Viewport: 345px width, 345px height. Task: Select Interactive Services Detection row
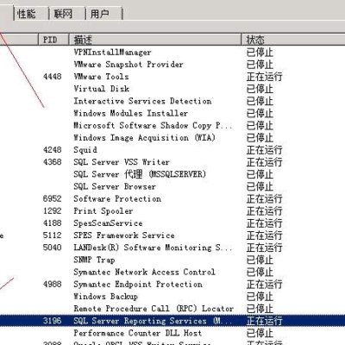coord(172,101)
